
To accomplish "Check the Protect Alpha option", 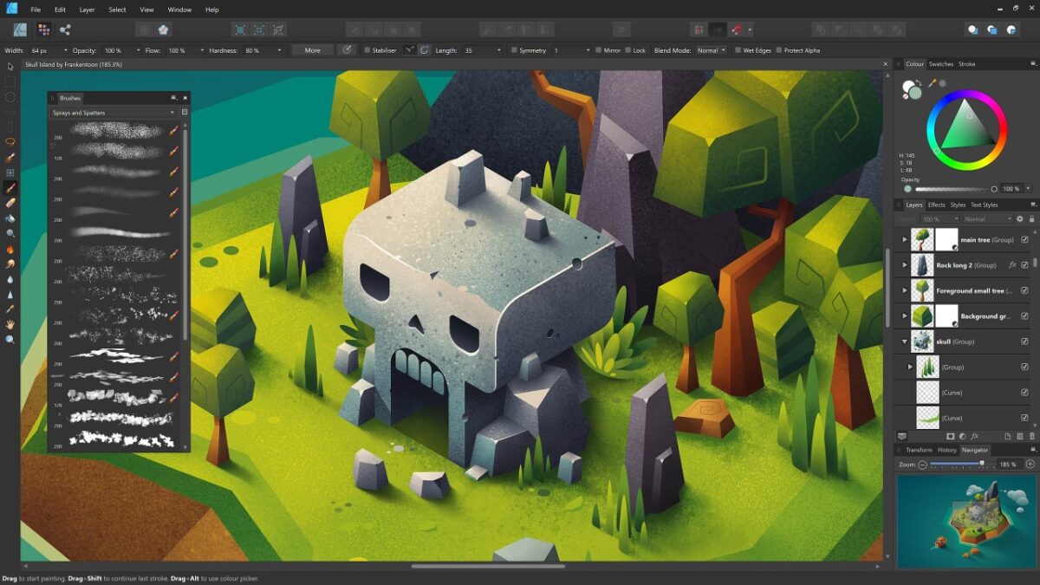I will [x=778, y=50].
